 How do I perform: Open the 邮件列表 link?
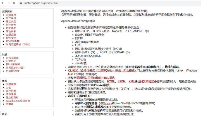click(x=11, y=91)
